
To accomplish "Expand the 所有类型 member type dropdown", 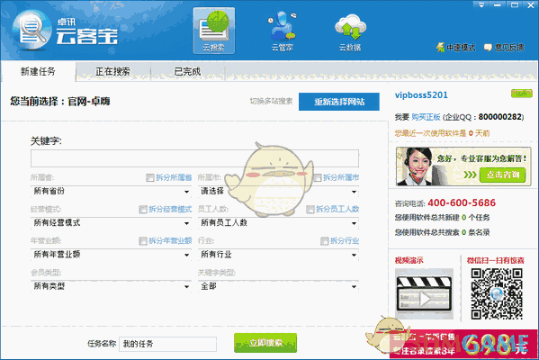I will [111, 286].
